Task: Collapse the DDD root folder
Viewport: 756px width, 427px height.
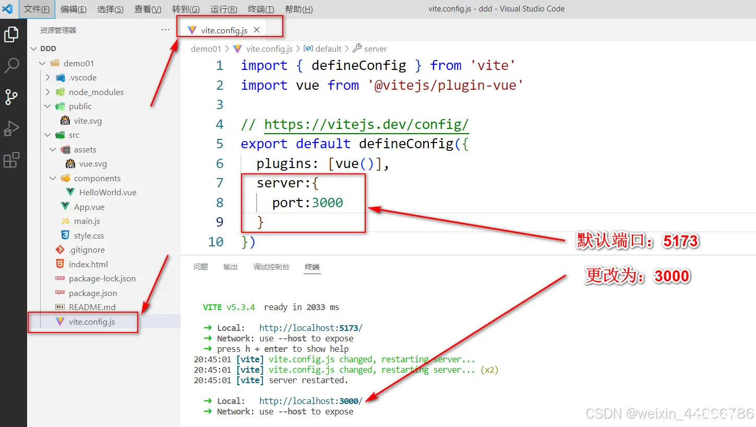Action: click(33, 49)
